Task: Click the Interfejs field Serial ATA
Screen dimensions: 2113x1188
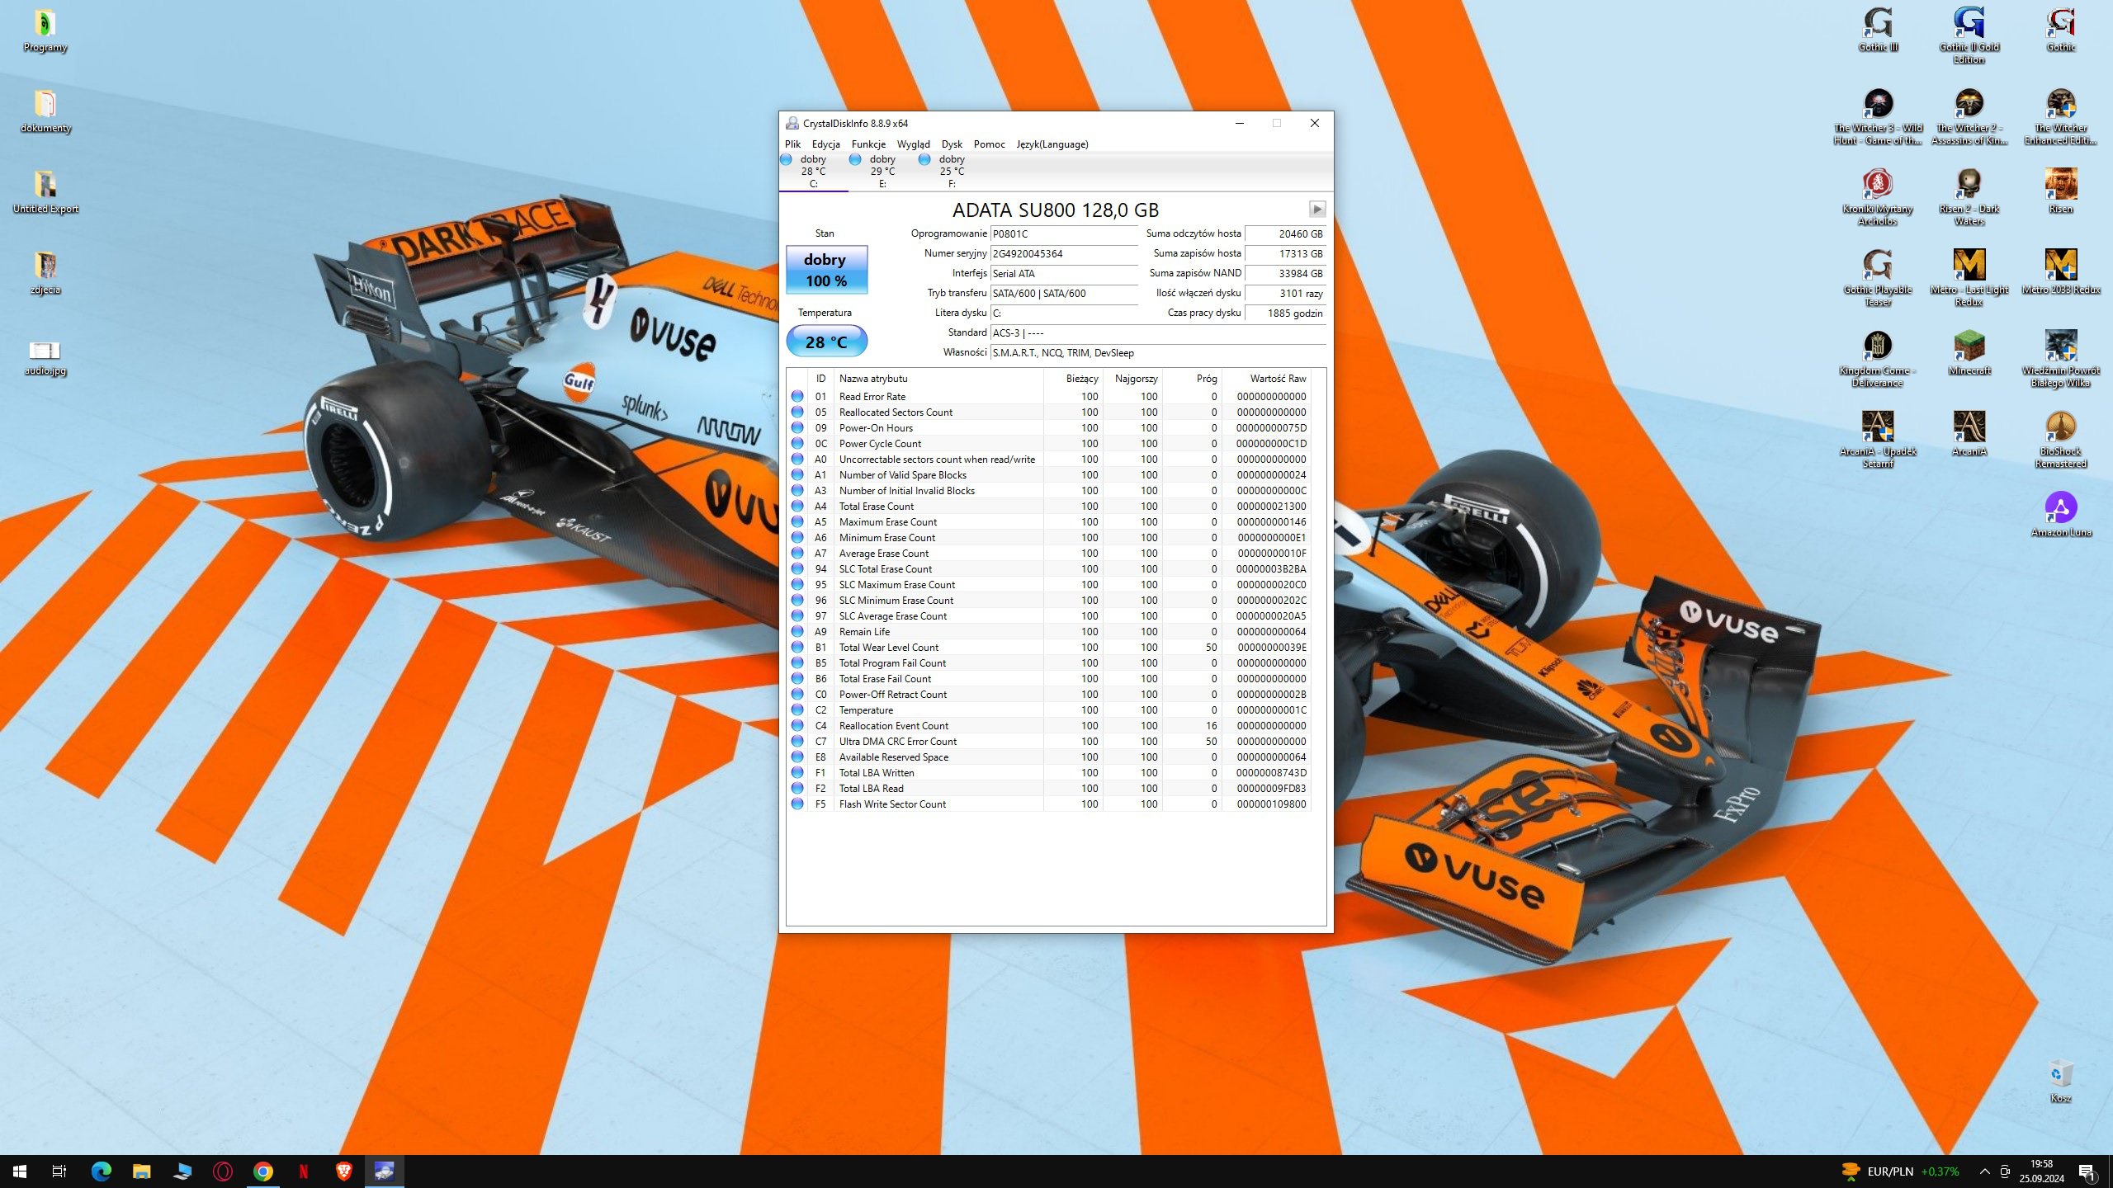Action: tap(1064, 274)
